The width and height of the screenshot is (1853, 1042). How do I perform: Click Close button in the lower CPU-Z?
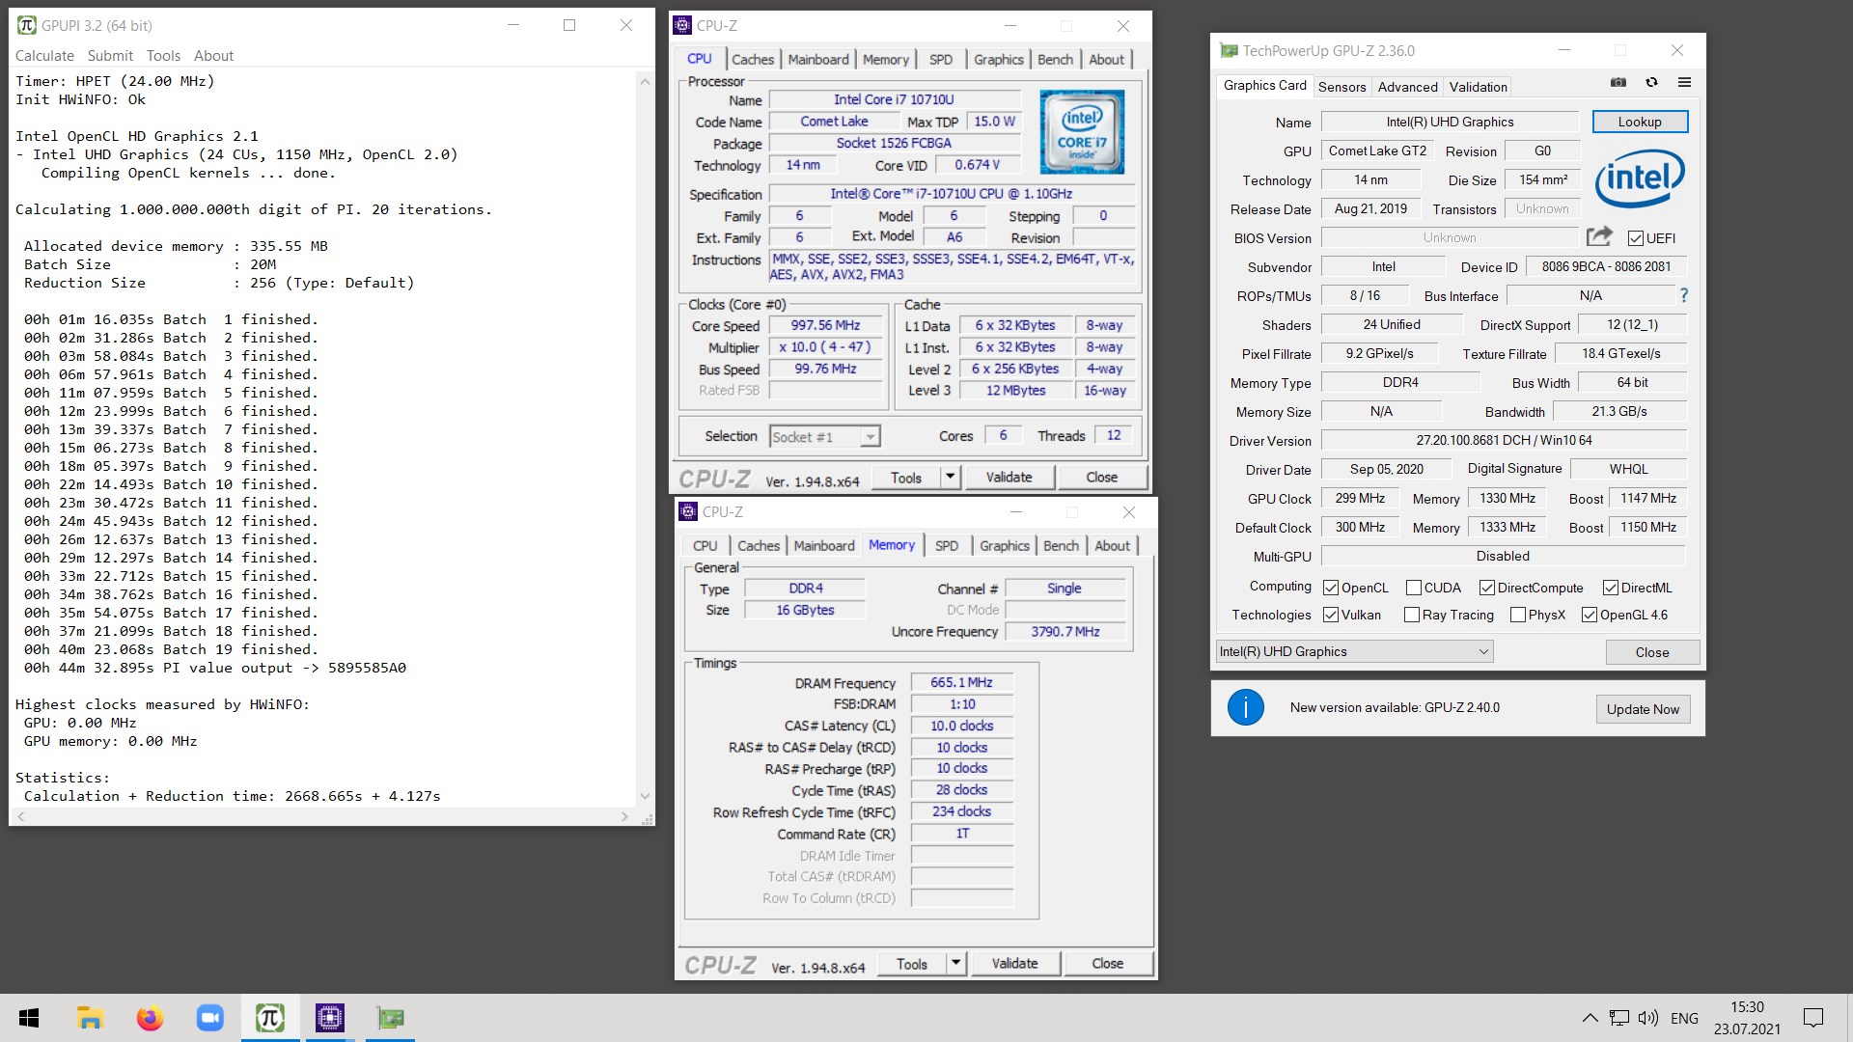[x=1107, y=963]
